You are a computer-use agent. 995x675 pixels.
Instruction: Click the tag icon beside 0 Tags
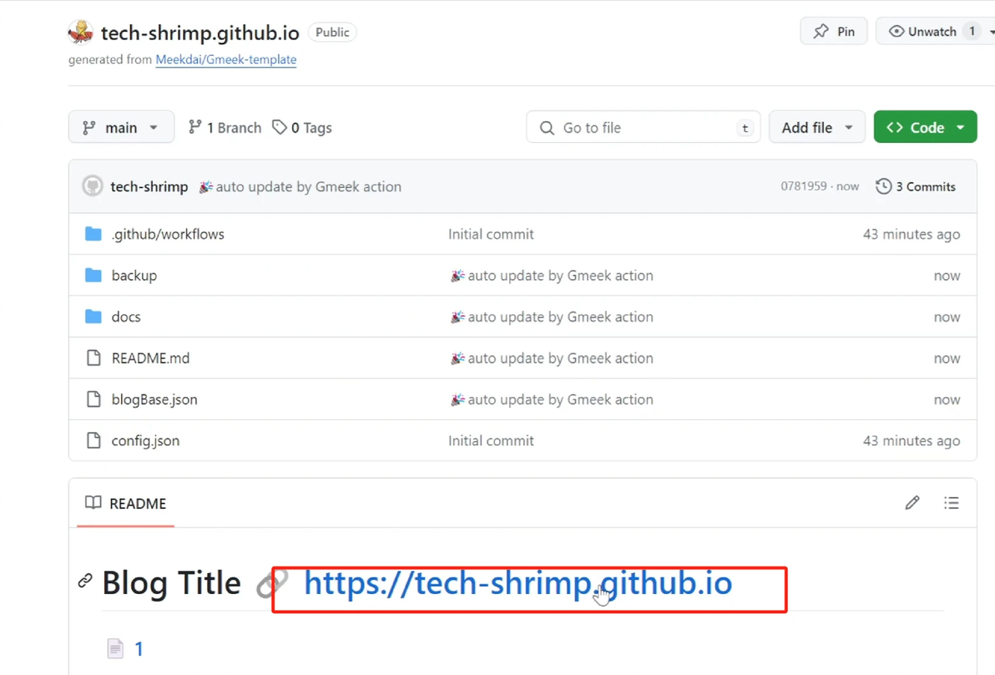click(279, 127)
